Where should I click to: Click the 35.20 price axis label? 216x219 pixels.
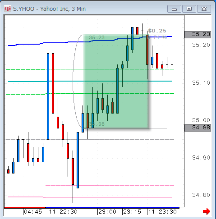(x=201, y=45)
